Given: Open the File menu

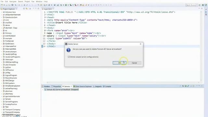Looking at the screenshot, I should click(x=2, y=1).
